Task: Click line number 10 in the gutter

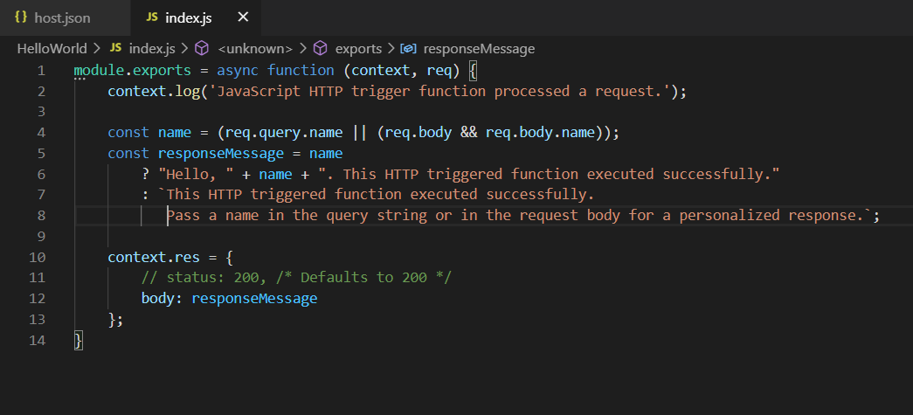Action: pyautogui.click(x=37, y=257)
